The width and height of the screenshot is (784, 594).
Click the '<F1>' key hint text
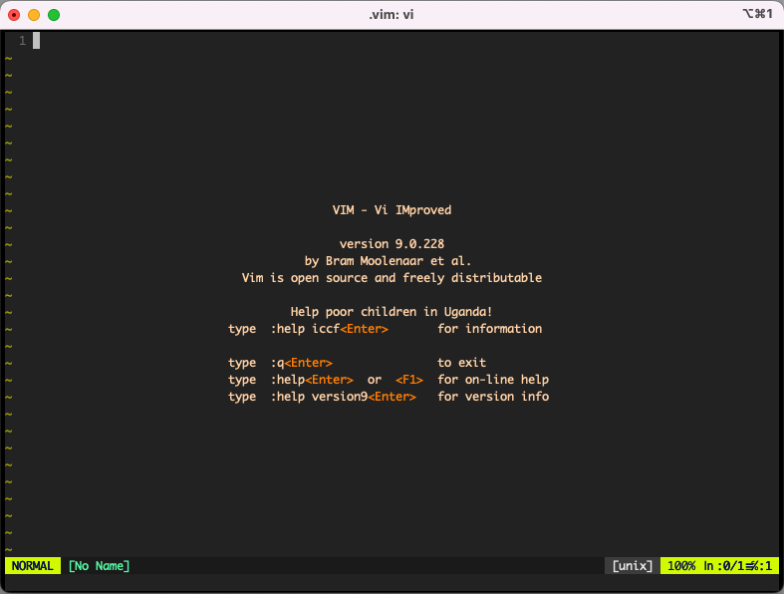click(x=409, y=380)
